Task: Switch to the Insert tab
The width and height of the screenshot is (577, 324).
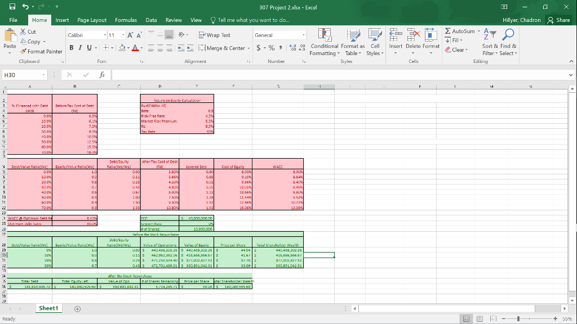Action: pyautogui.click(x=62, y=20)
